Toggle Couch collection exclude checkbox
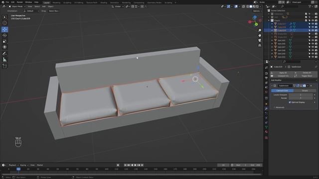Image resolution: width=319 pixels, height=179 pixels. coord(306,20)
